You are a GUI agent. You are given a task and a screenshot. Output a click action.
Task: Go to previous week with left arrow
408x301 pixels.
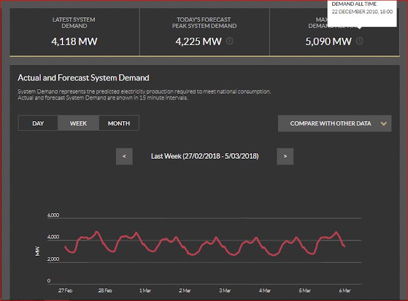click(124, 156)
